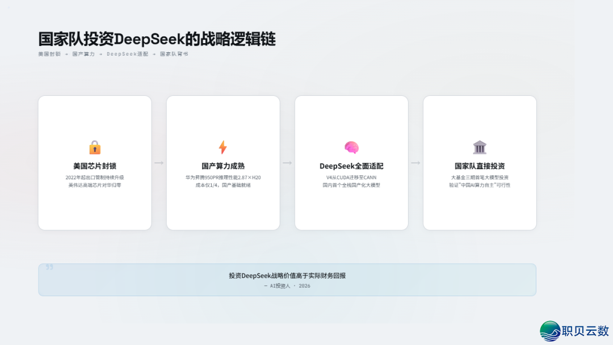This screenshot has height=345, width=613.
Task: Select the card heading 美国芯片封锁
Action: [95, 166]
